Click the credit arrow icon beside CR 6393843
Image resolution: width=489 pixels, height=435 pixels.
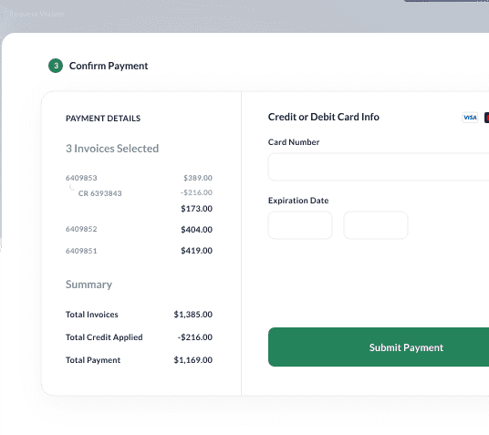72,188
